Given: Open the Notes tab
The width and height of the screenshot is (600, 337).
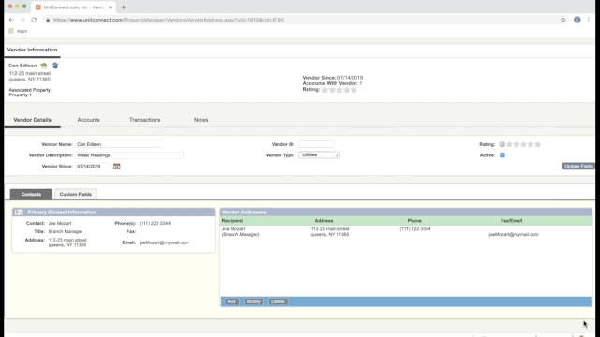Looking at the screenshot, I should pos(201,120).
